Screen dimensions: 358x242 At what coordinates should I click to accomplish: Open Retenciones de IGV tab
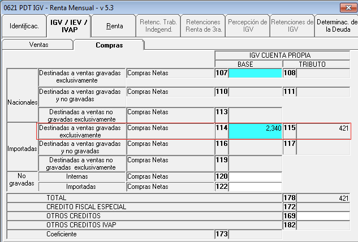coord(292,26)
